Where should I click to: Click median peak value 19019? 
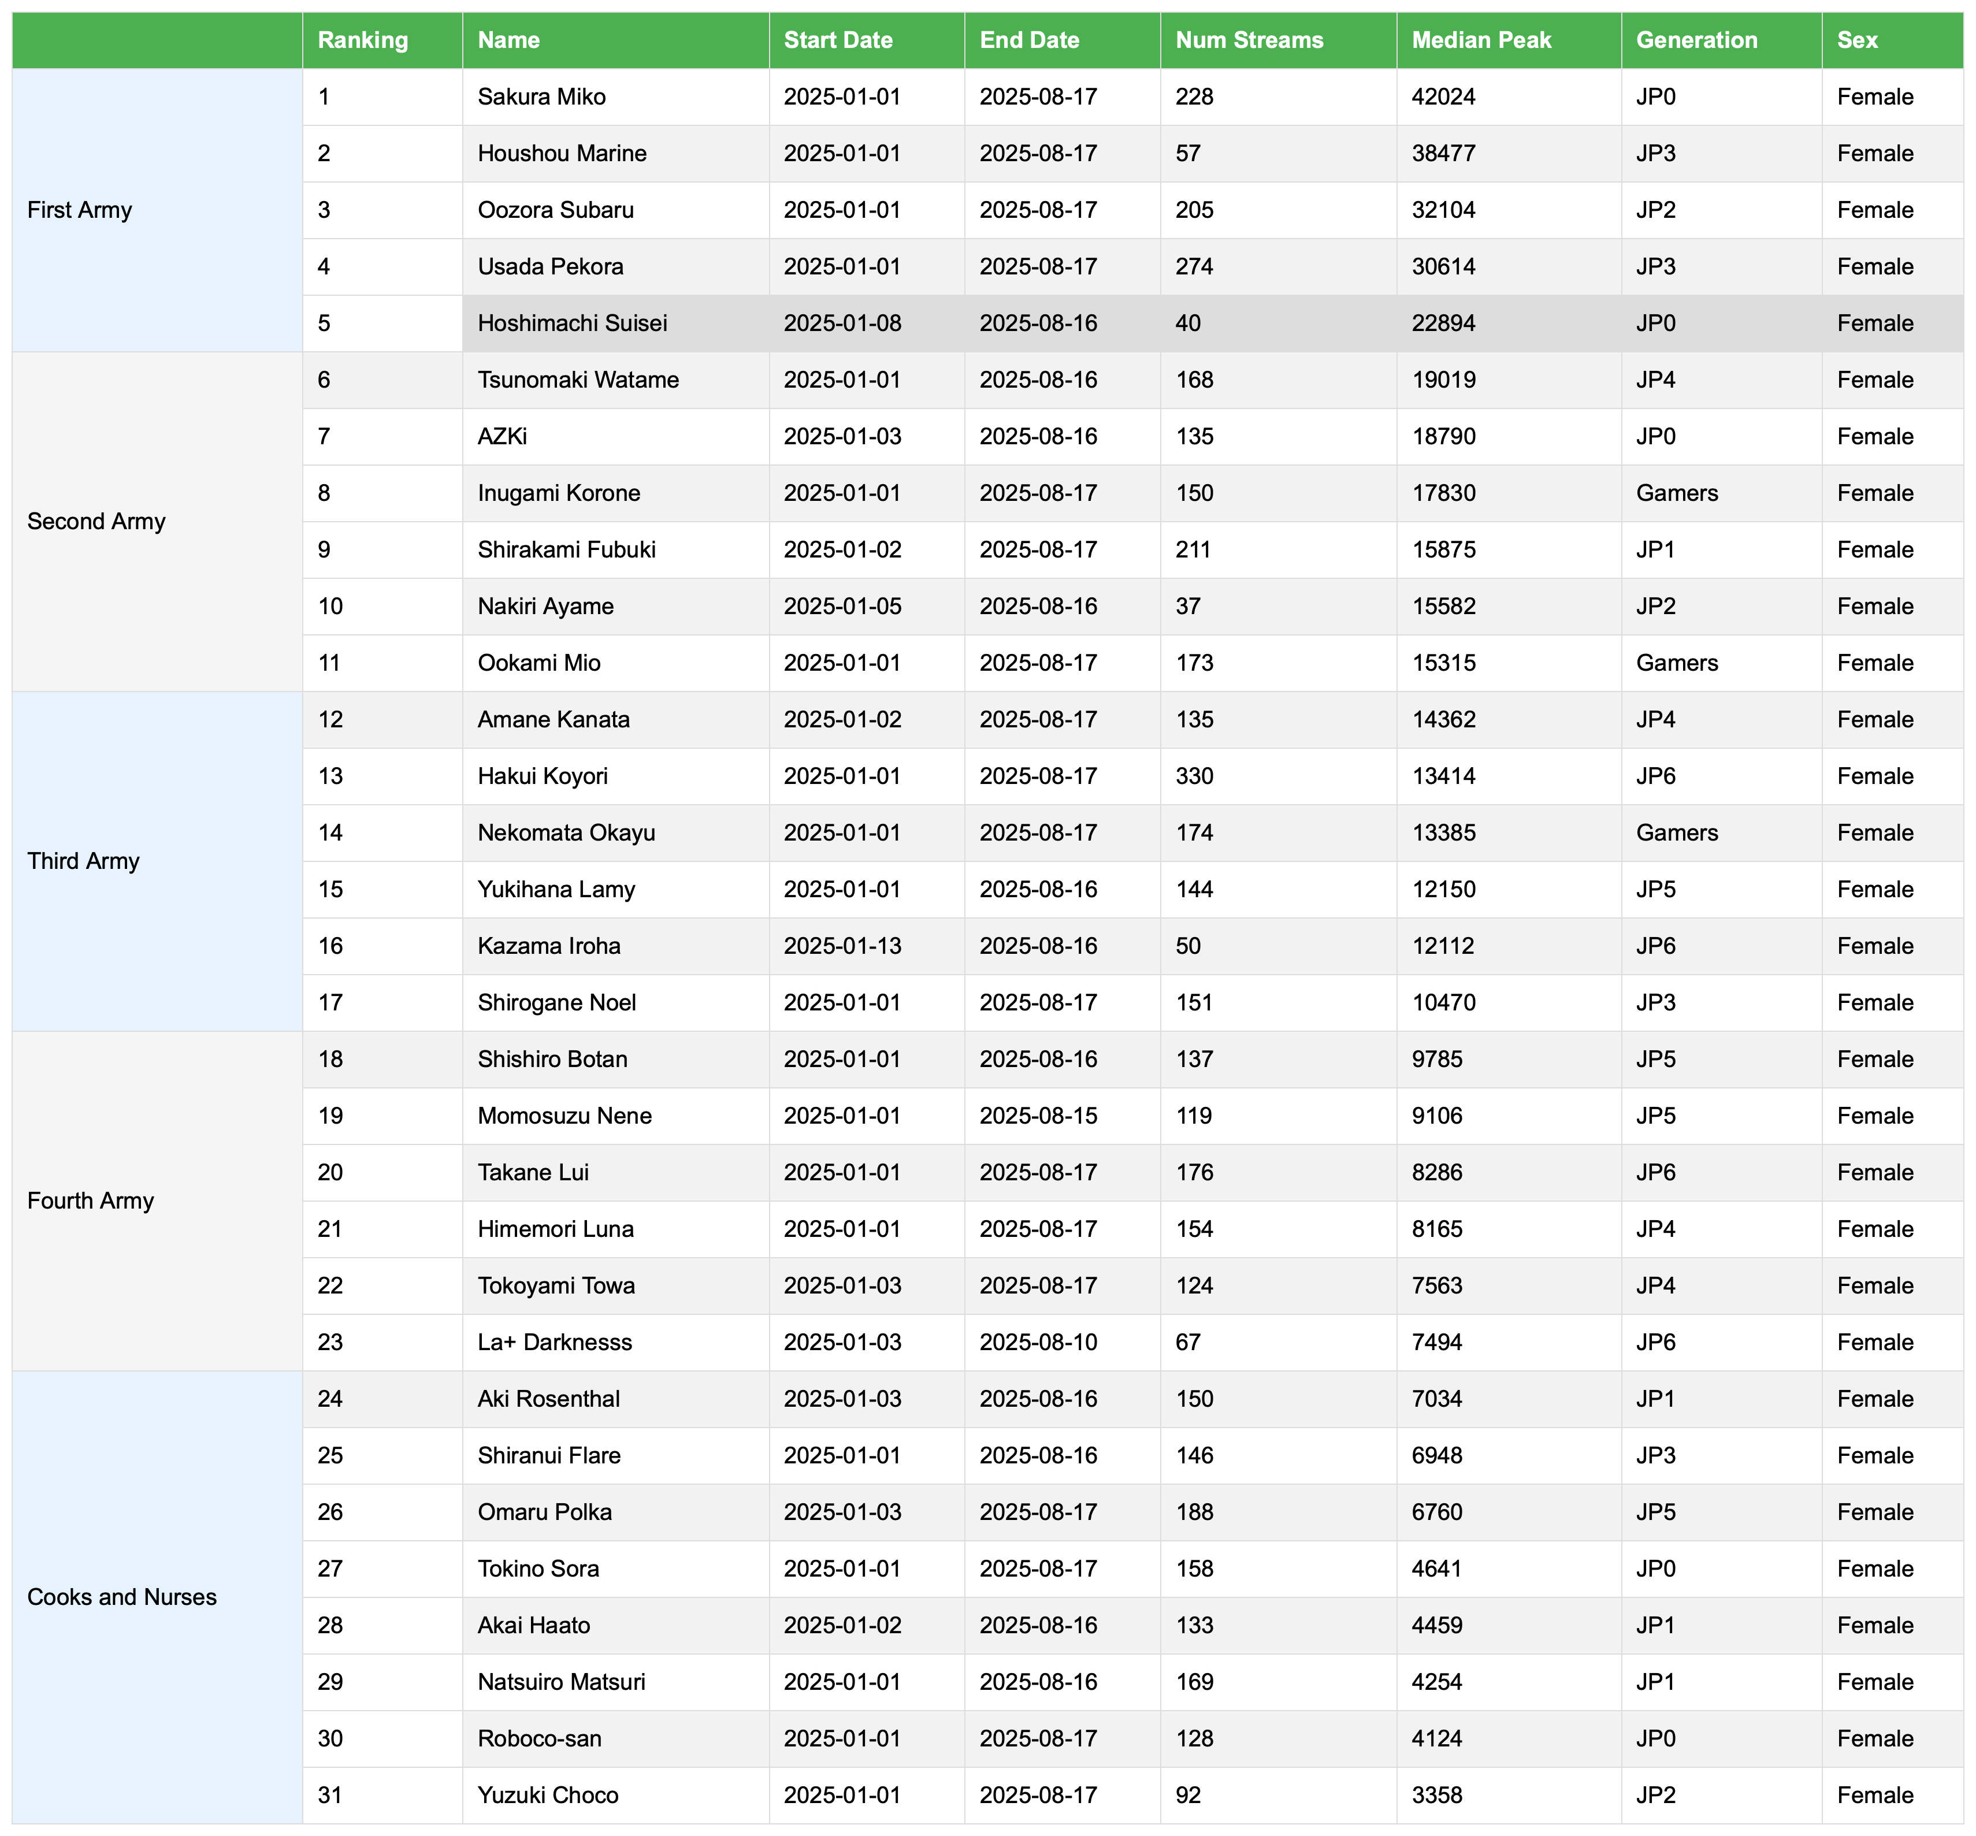(1443, 380)
